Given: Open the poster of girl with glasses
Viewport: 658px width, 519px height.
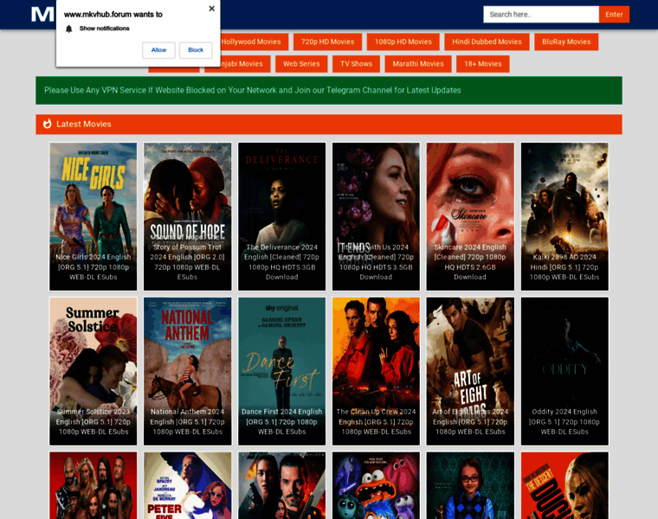Looking at the screenshot, I should [470, 485].
